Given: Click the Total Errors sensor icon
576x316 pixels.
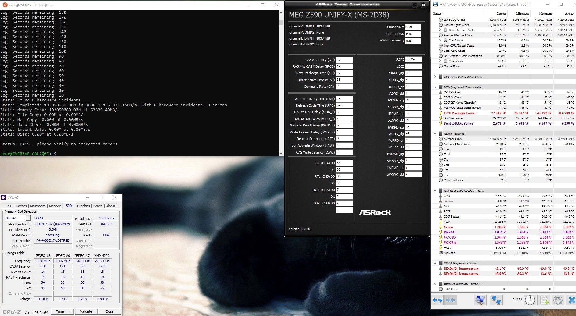Looking at the screenshot, I should click(x=441, y=289).
